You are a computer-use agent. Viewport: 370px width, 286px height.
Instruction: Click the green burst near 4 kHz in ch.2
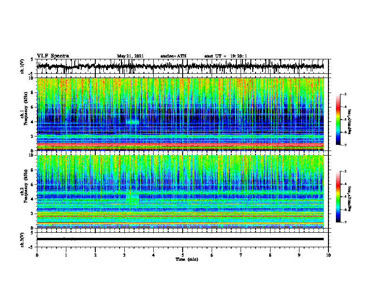tap(133, 199)
